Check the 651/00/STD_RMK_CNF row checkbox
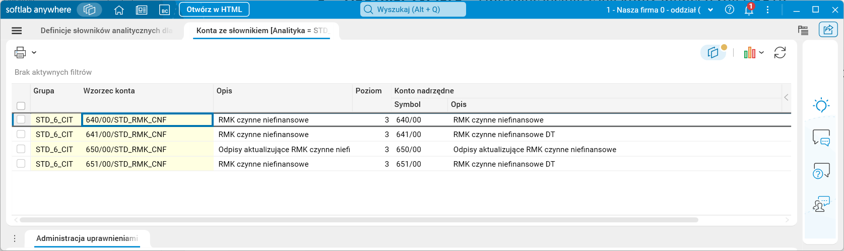844x251 pixels. [21, 164]
